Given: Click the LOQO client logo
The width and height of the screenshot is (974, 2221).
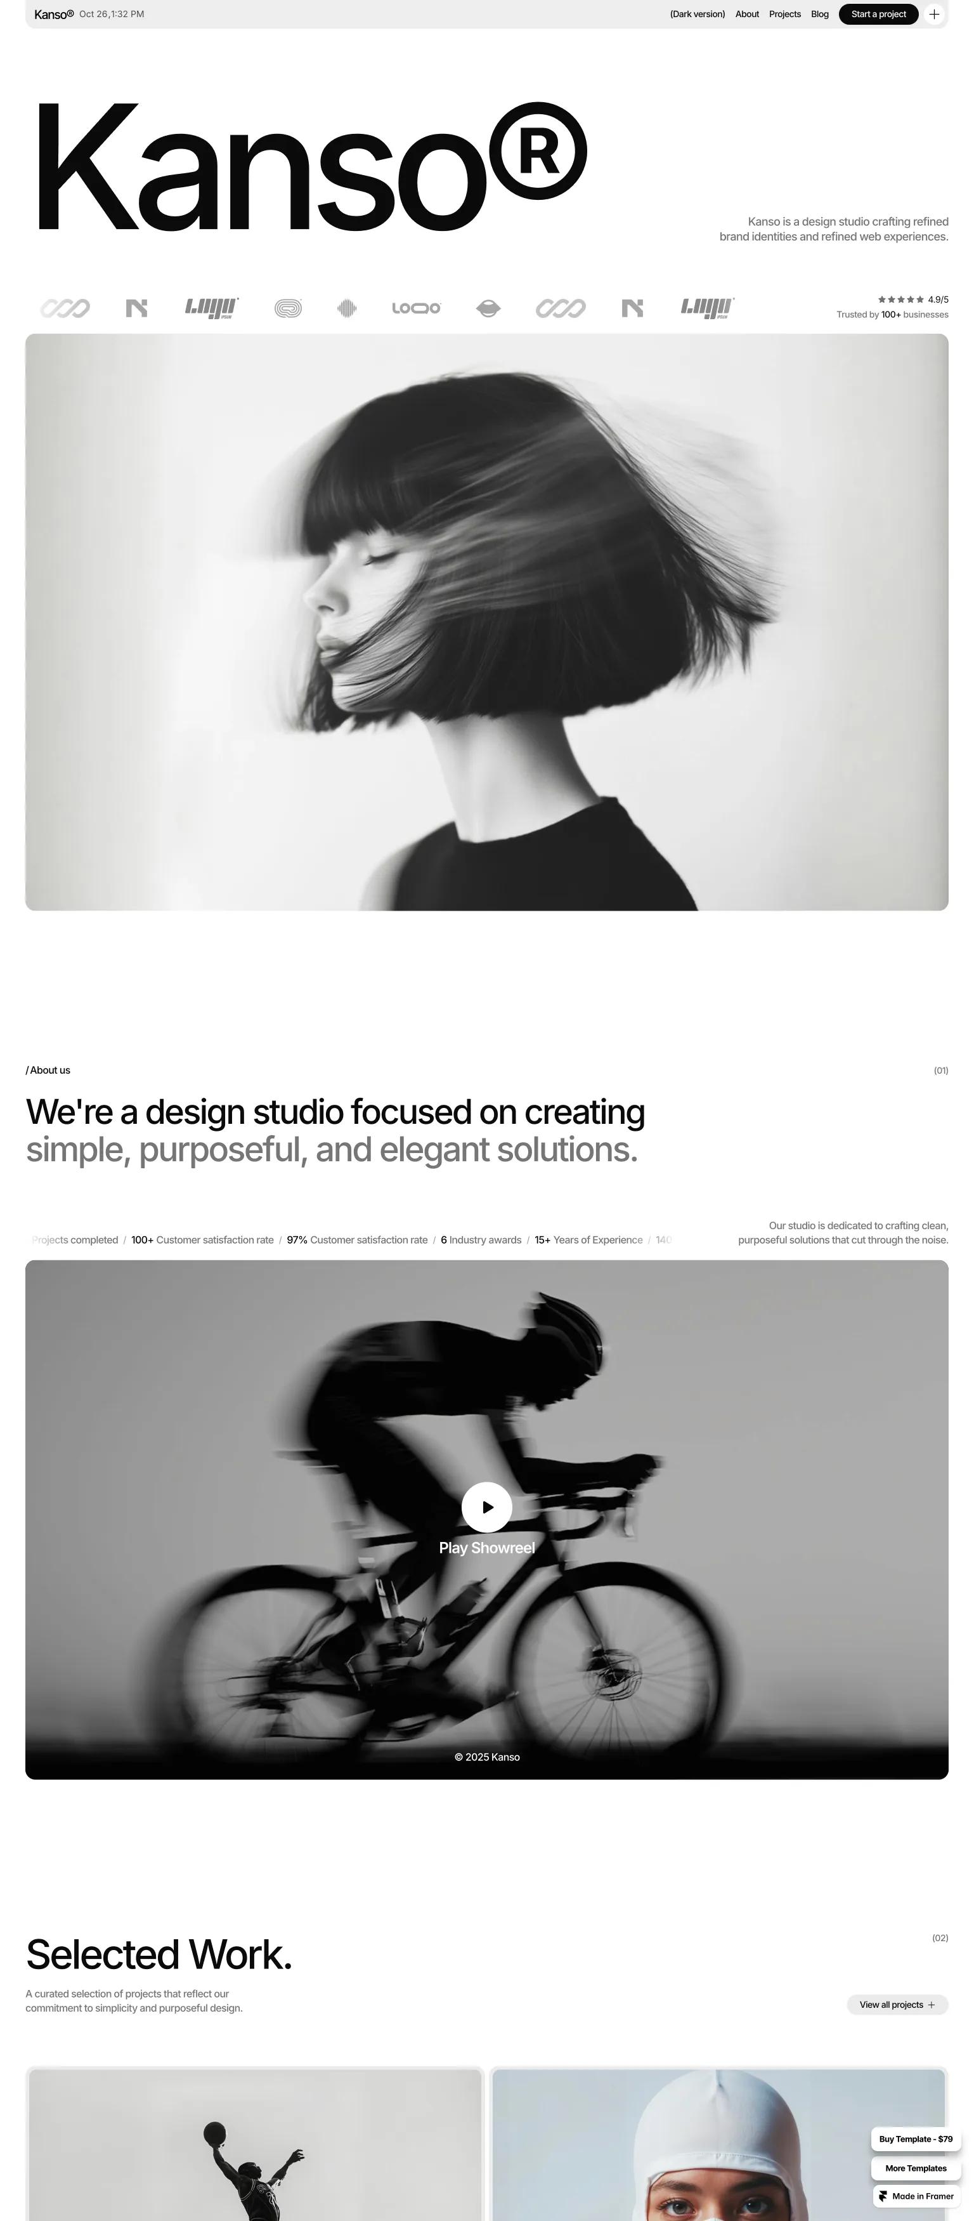Looking at the screenshot, I should [417, 308].
